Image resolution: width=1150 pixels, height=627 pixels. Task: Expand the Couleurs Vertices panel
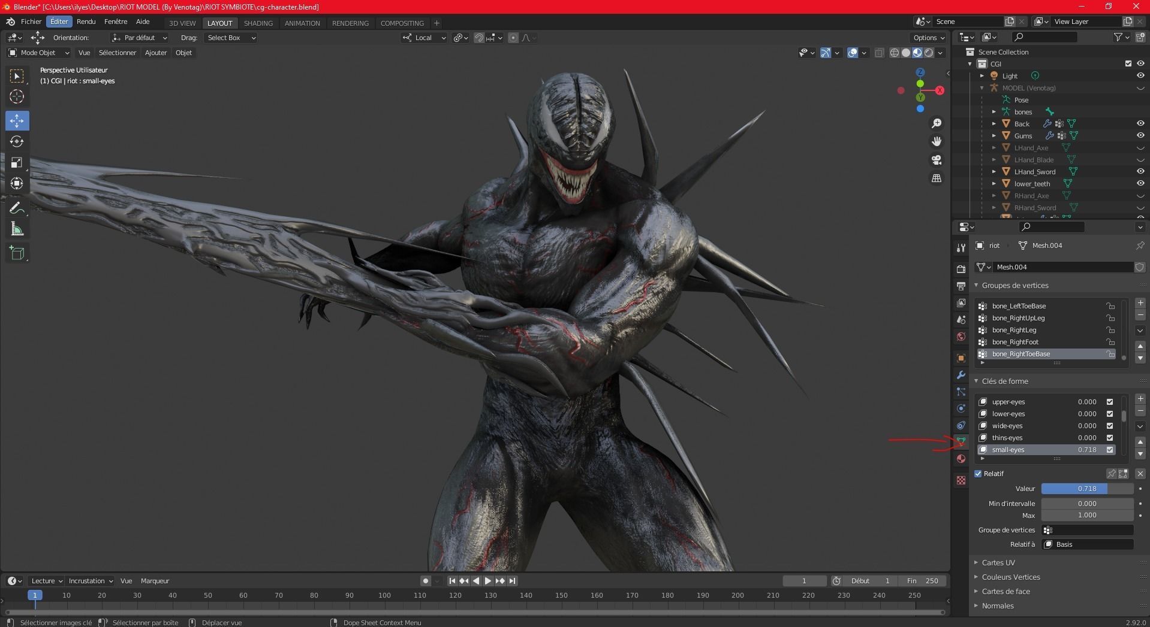(x=1011, y=577)
